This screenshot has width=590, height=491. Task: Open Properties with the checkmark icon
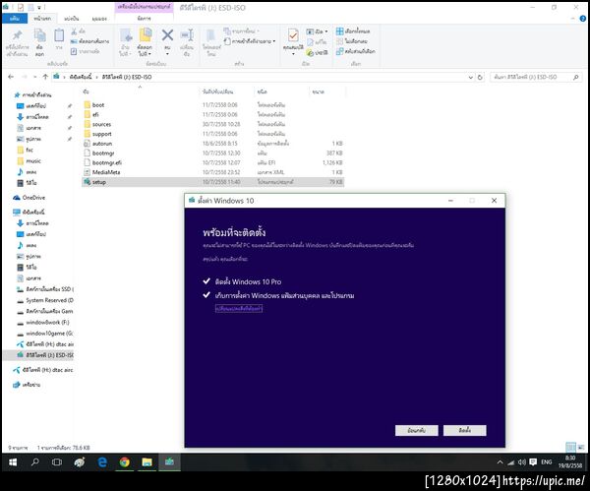[293, 35]
